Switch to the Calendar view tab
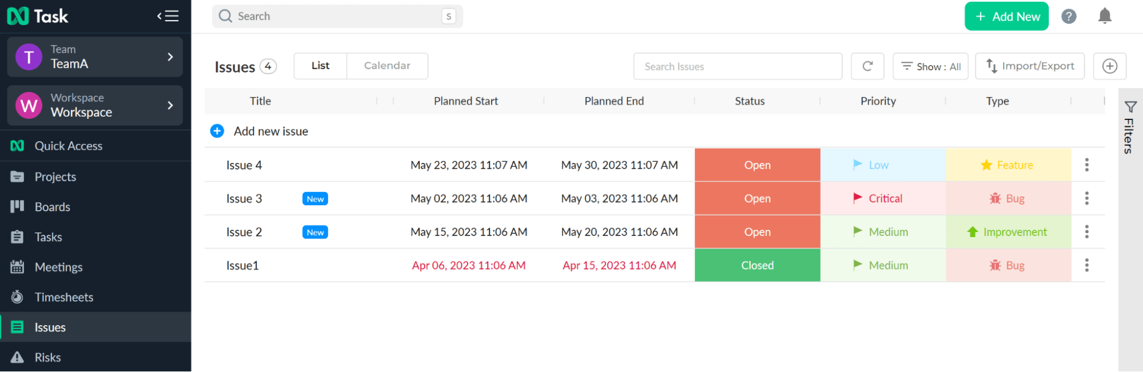Viewport: 1143px width, 372px height. click(x=387, y=66)
